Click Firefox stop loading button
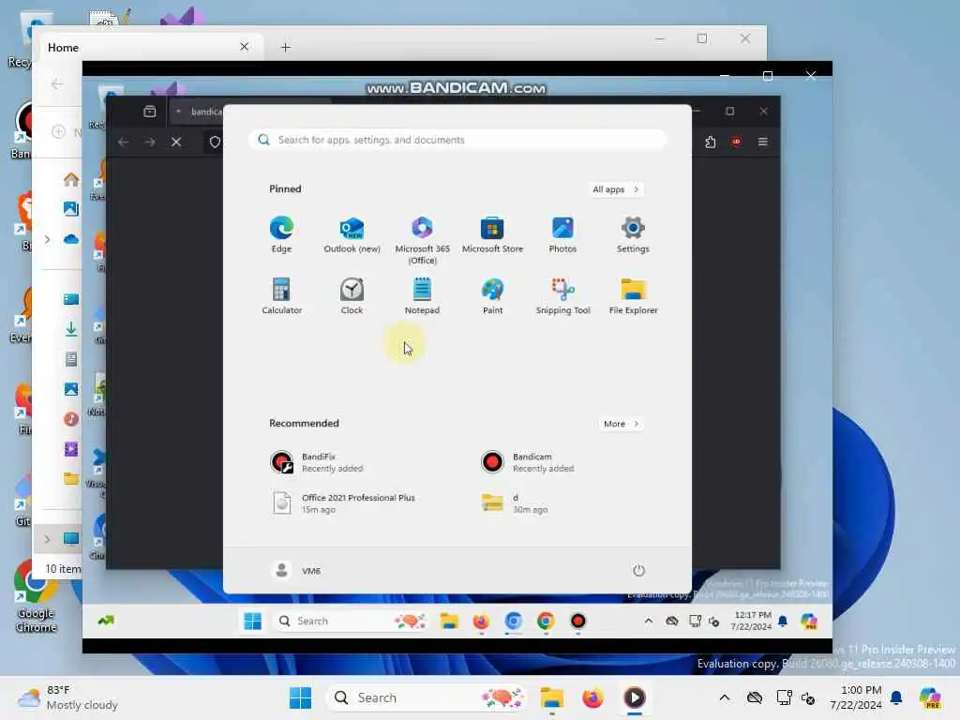This screenshot has height=720, width=960. 176,142
